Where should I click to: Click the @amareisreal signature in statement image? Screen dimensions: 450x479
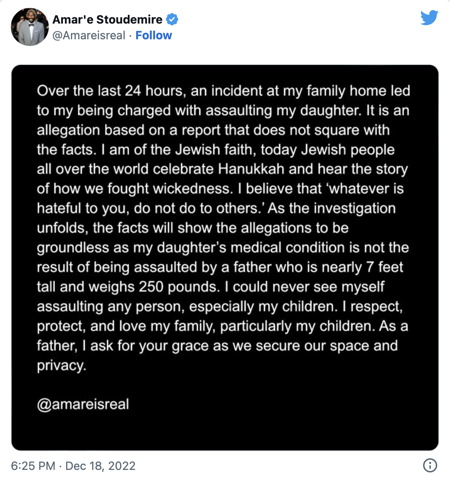[83, 404]
